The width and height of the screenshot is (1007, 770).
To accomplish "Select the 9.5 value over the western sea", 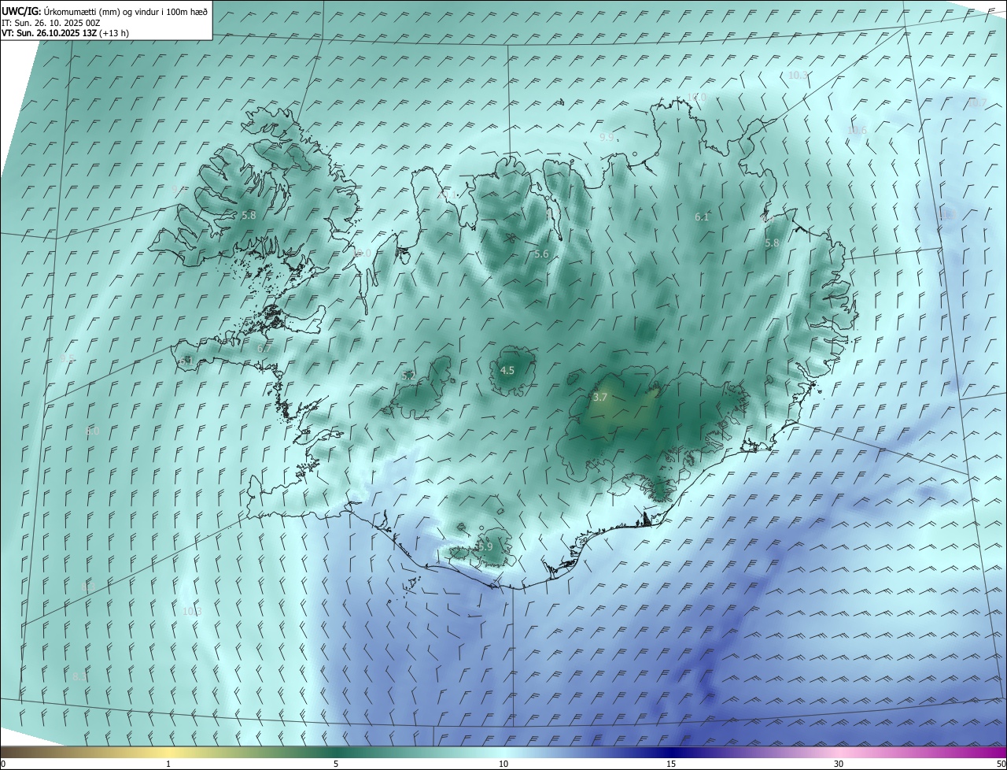I will 66,358.
